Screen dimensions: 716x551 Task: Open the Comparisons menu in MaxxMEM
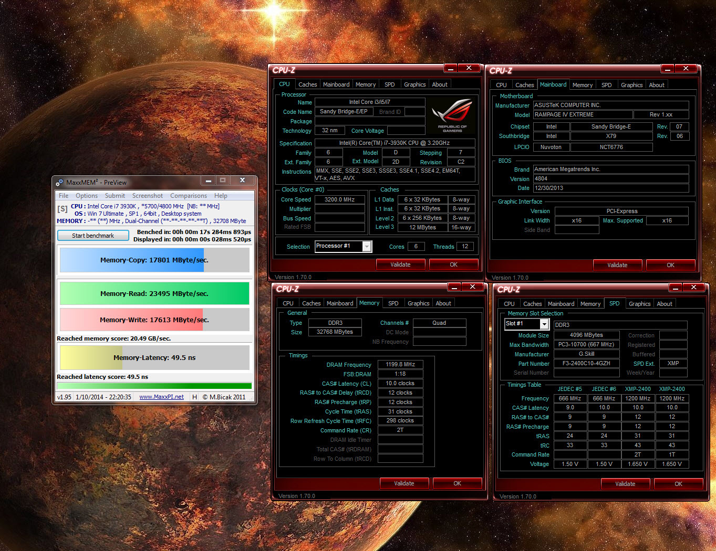[x=189, y=196]
